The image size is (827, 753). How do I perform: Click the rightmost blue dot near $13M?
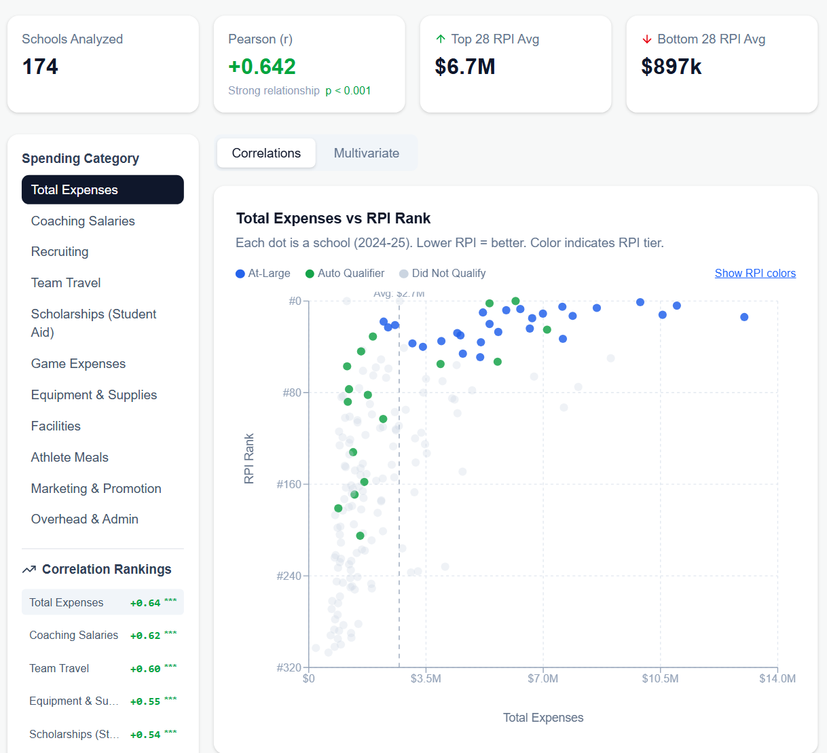pos(744,317)
